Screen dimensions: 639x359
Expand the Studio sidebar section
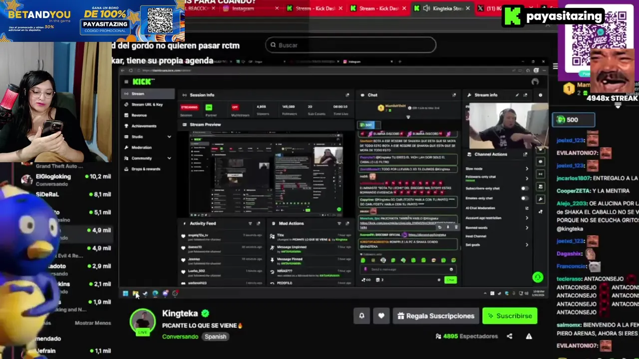tap(169, 137)
